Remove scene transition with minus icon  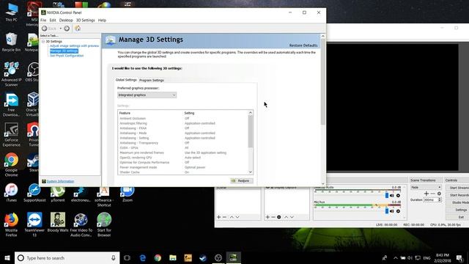click(433, 194)
